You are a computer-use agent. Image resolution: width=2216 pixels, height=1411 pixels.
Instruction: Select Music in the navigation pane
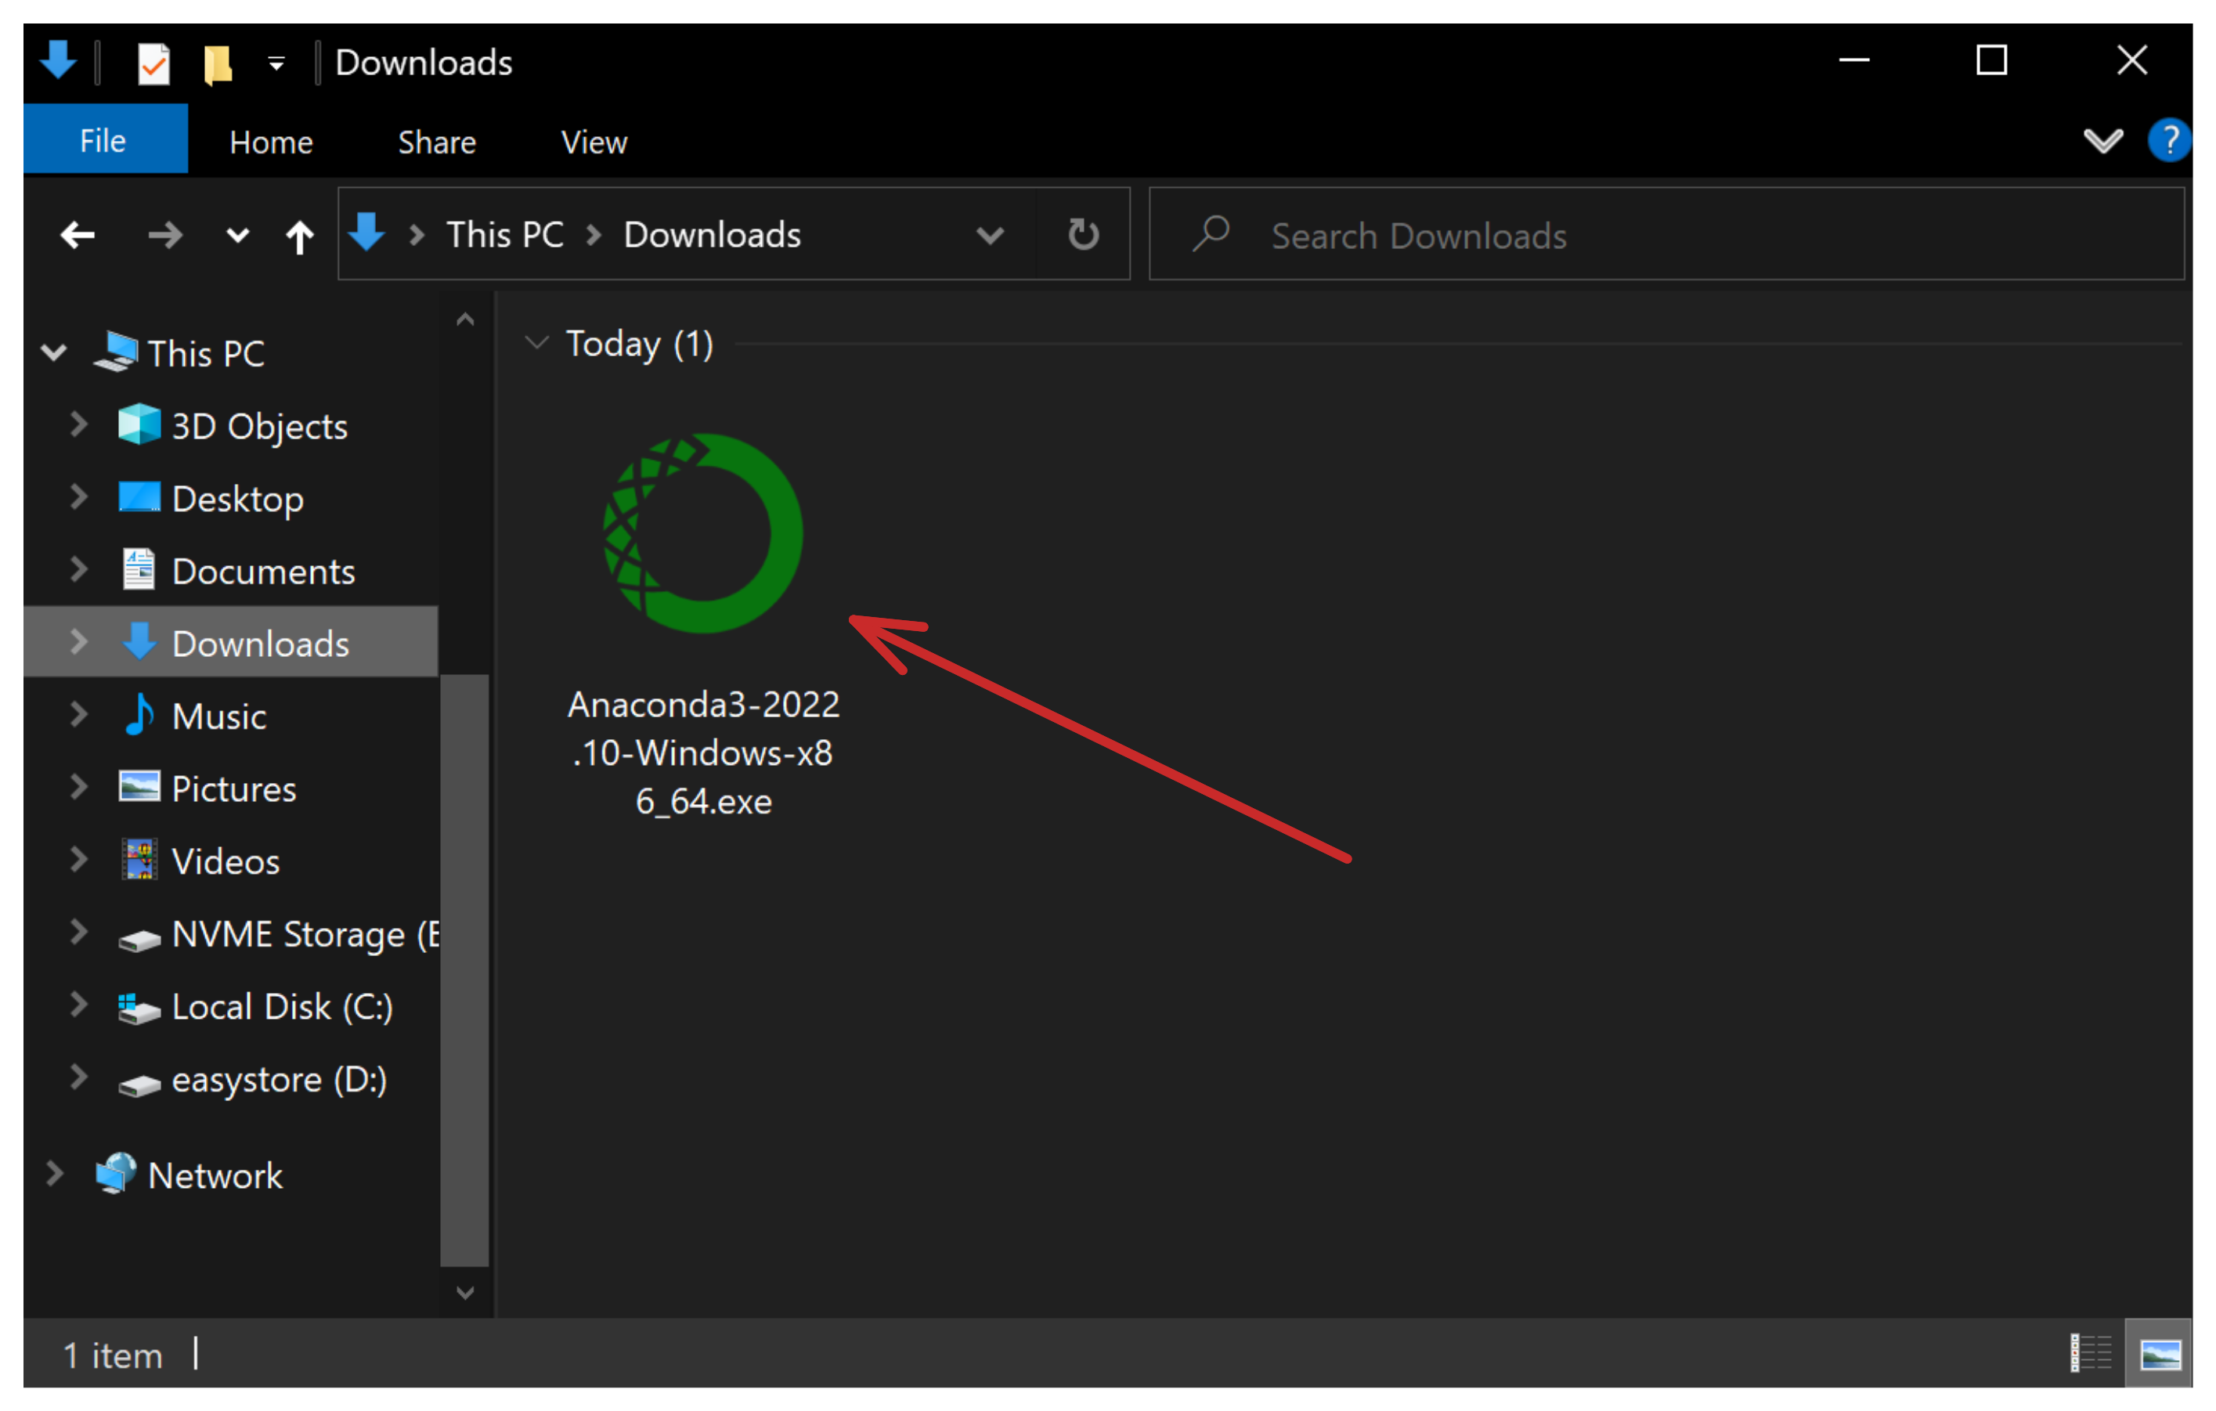(219, 716)
